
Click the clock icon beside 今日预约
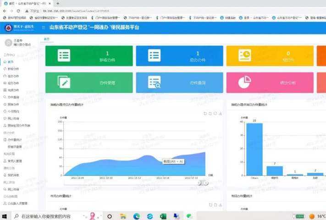tap(5, 111)
